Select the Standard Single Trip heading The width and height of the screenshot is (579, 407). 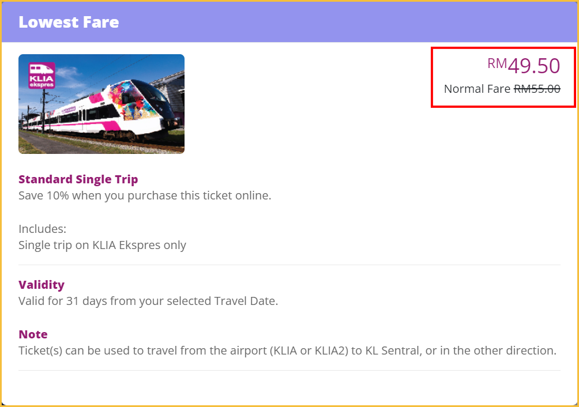[x=78, y=179]
